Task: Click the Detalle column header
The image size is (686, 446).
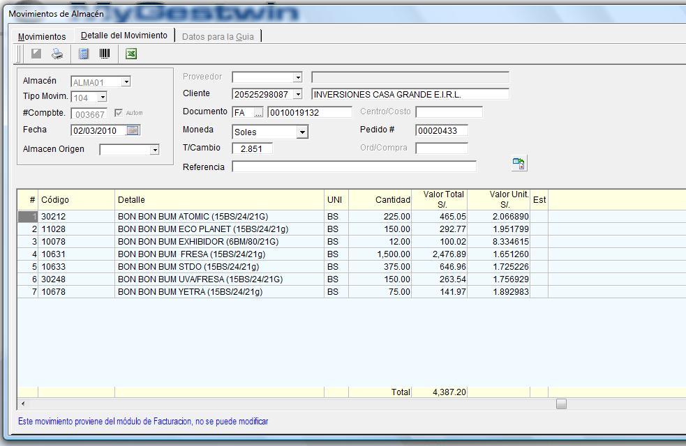Action: pyautogui.click(x=219, y=199)
